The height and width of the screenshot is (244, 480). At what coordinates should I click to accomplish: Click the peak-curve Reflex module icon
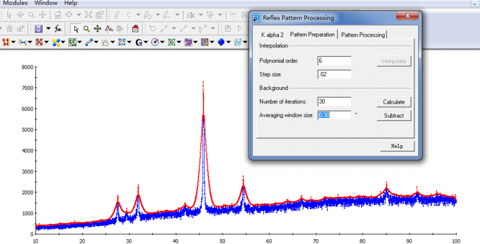(x=106, y=42)
